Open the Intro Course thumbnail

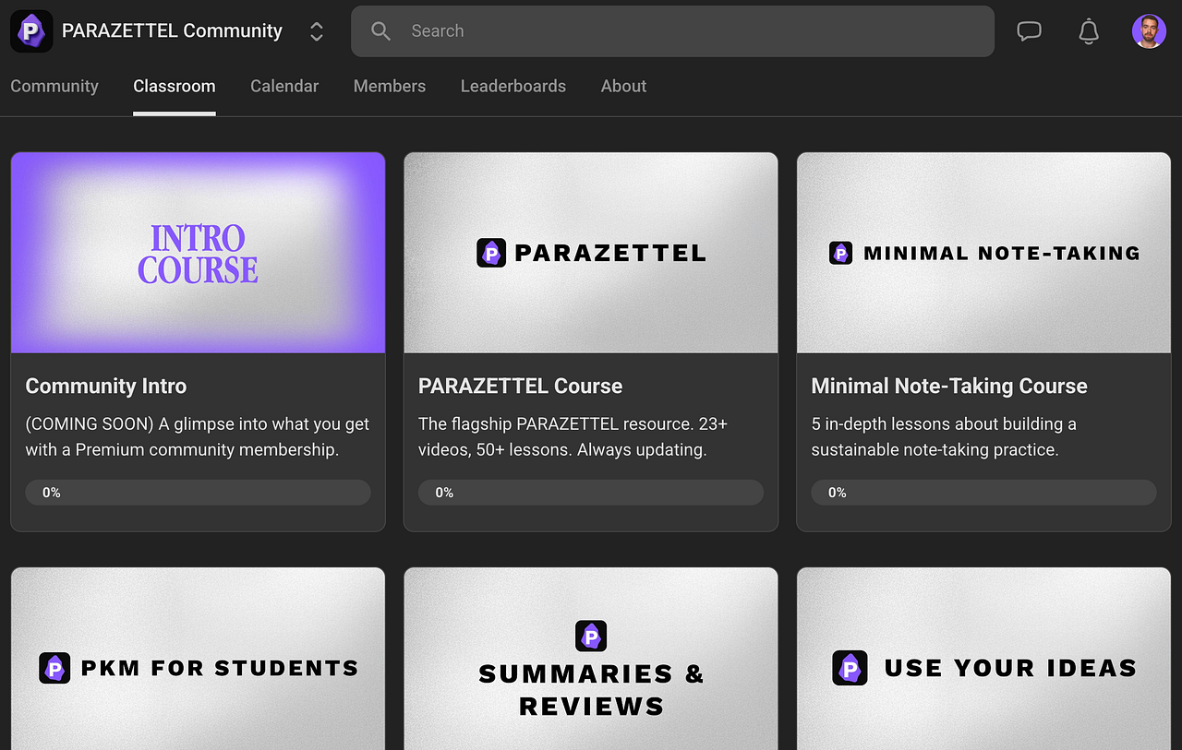click(x=198, y=253)
